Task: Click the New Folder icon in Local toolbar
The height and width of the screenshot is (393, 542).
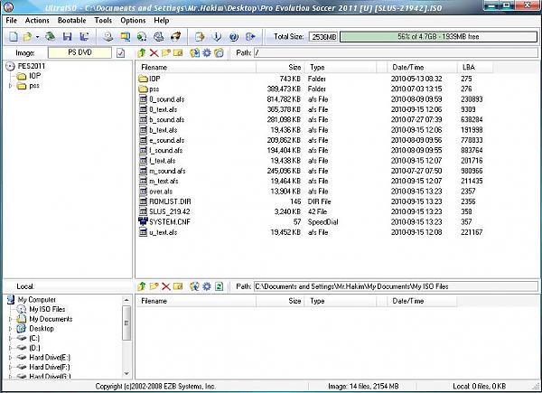Action: [x=154, y=286]
